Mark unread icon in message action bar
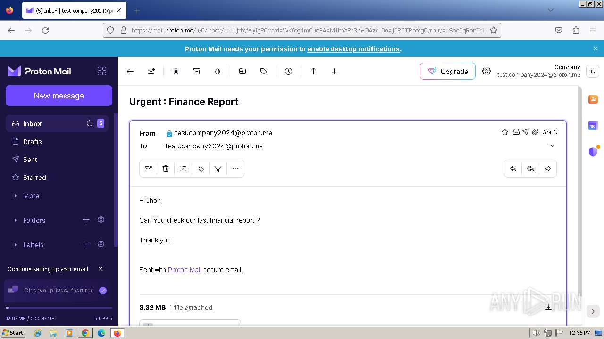The image size is (604, 339). pos(148,169)
